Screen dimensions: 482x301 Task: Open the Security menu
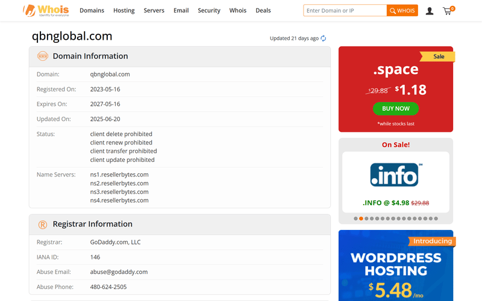click(x=209, y=10)
